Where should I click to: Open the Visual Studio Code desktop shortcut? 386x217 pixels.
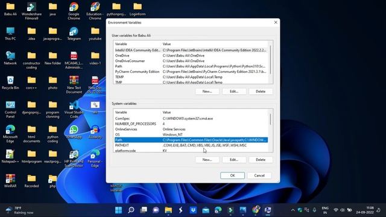[74, 109]
